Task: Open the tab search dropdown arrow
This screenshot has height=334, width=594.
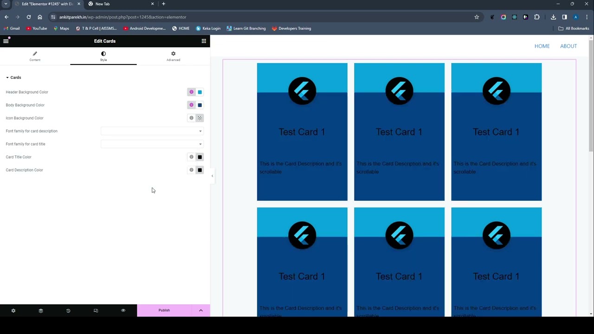Action: point(6,4)
